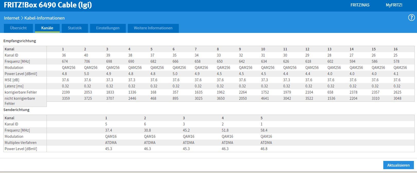Open the Weitere Informationen tab
The width and height of the screenshot is (417, 173).
pyautogui.click(x=153, y=28)
